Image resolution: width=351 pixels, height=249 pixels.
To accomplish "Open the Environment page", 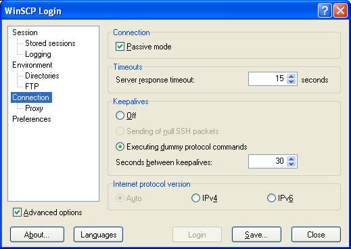I will tap(32, 65).
